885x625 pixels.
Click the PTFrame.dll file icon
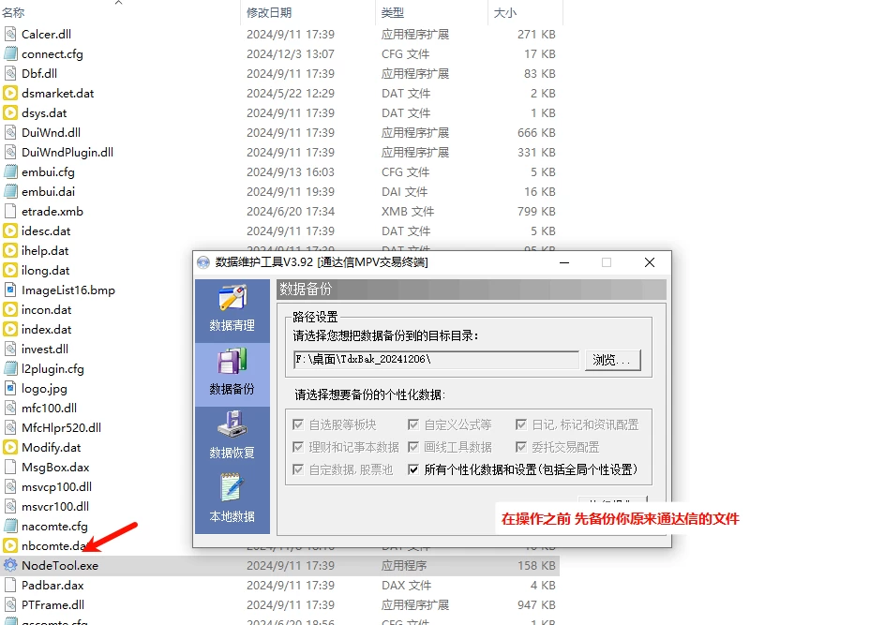pos(10,604)
